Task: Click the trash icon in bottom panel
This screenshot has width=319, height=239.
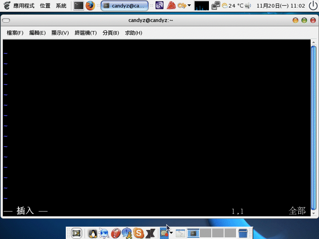Action: (x=243, y=233)
